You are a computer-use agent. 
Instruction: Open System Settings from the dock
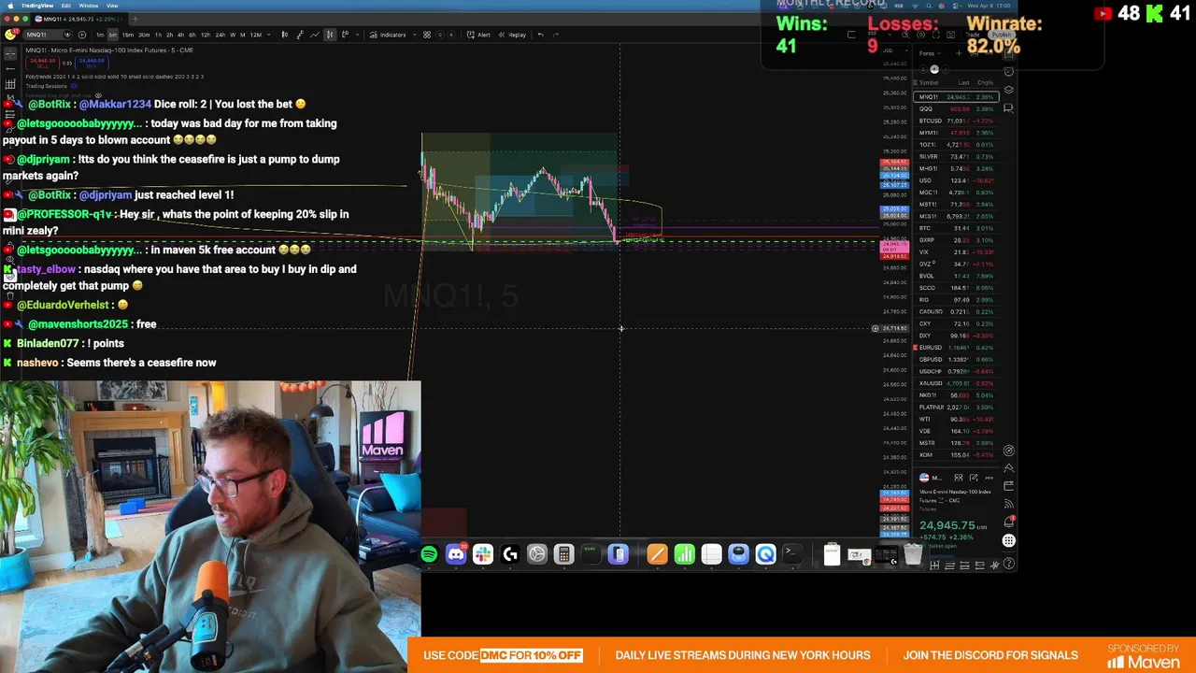(537, 555)
